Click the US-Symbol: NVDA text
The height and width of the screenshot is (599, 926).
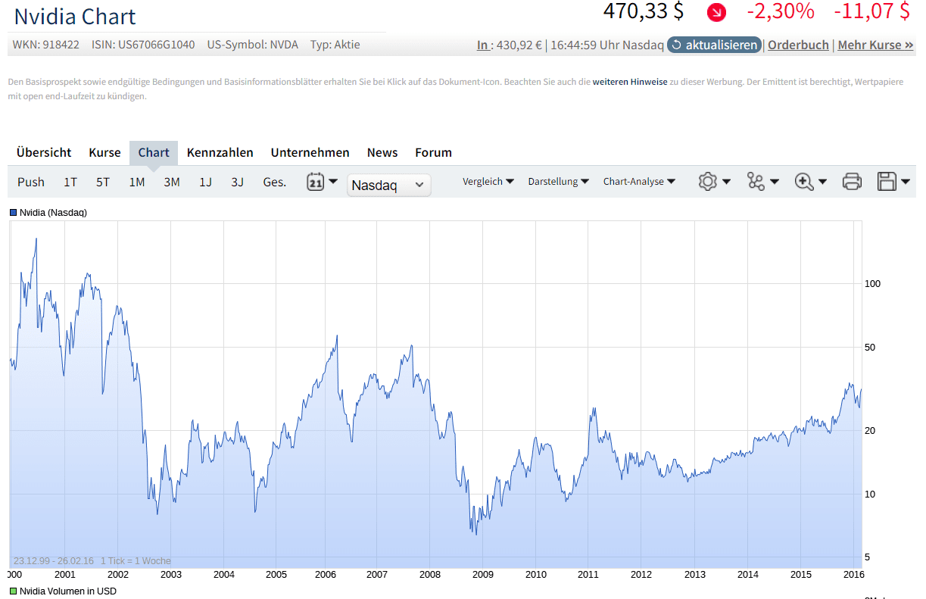click(x=252, y=45)
